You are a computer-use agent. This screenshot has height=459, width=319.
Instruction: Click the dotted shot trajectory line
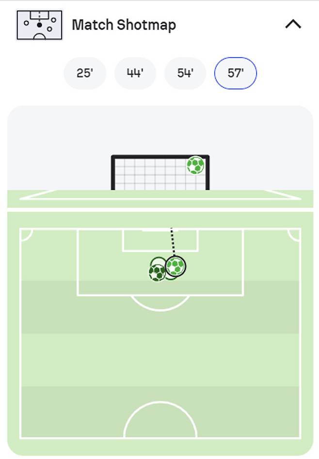(172, 242)
